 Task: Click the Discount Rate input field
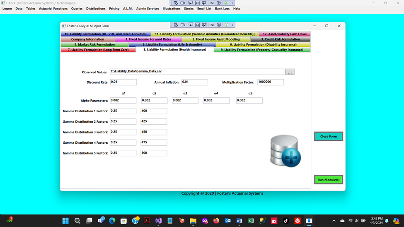tap(123, 82)
